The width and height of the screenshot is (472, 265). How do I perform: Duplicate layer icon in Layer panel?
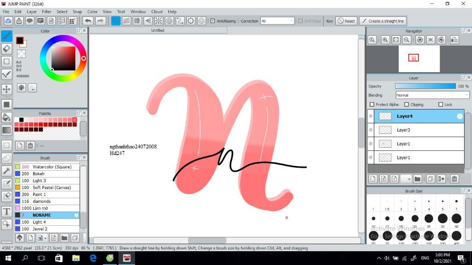coord(431,179)
